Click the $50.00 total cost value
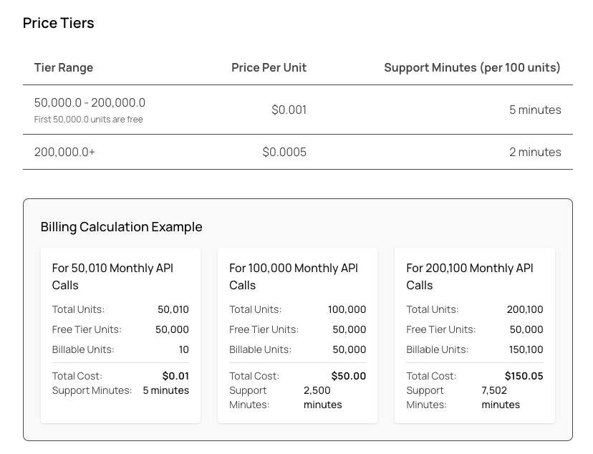This screenshot has width=593, height=454. tap(348, 376)
